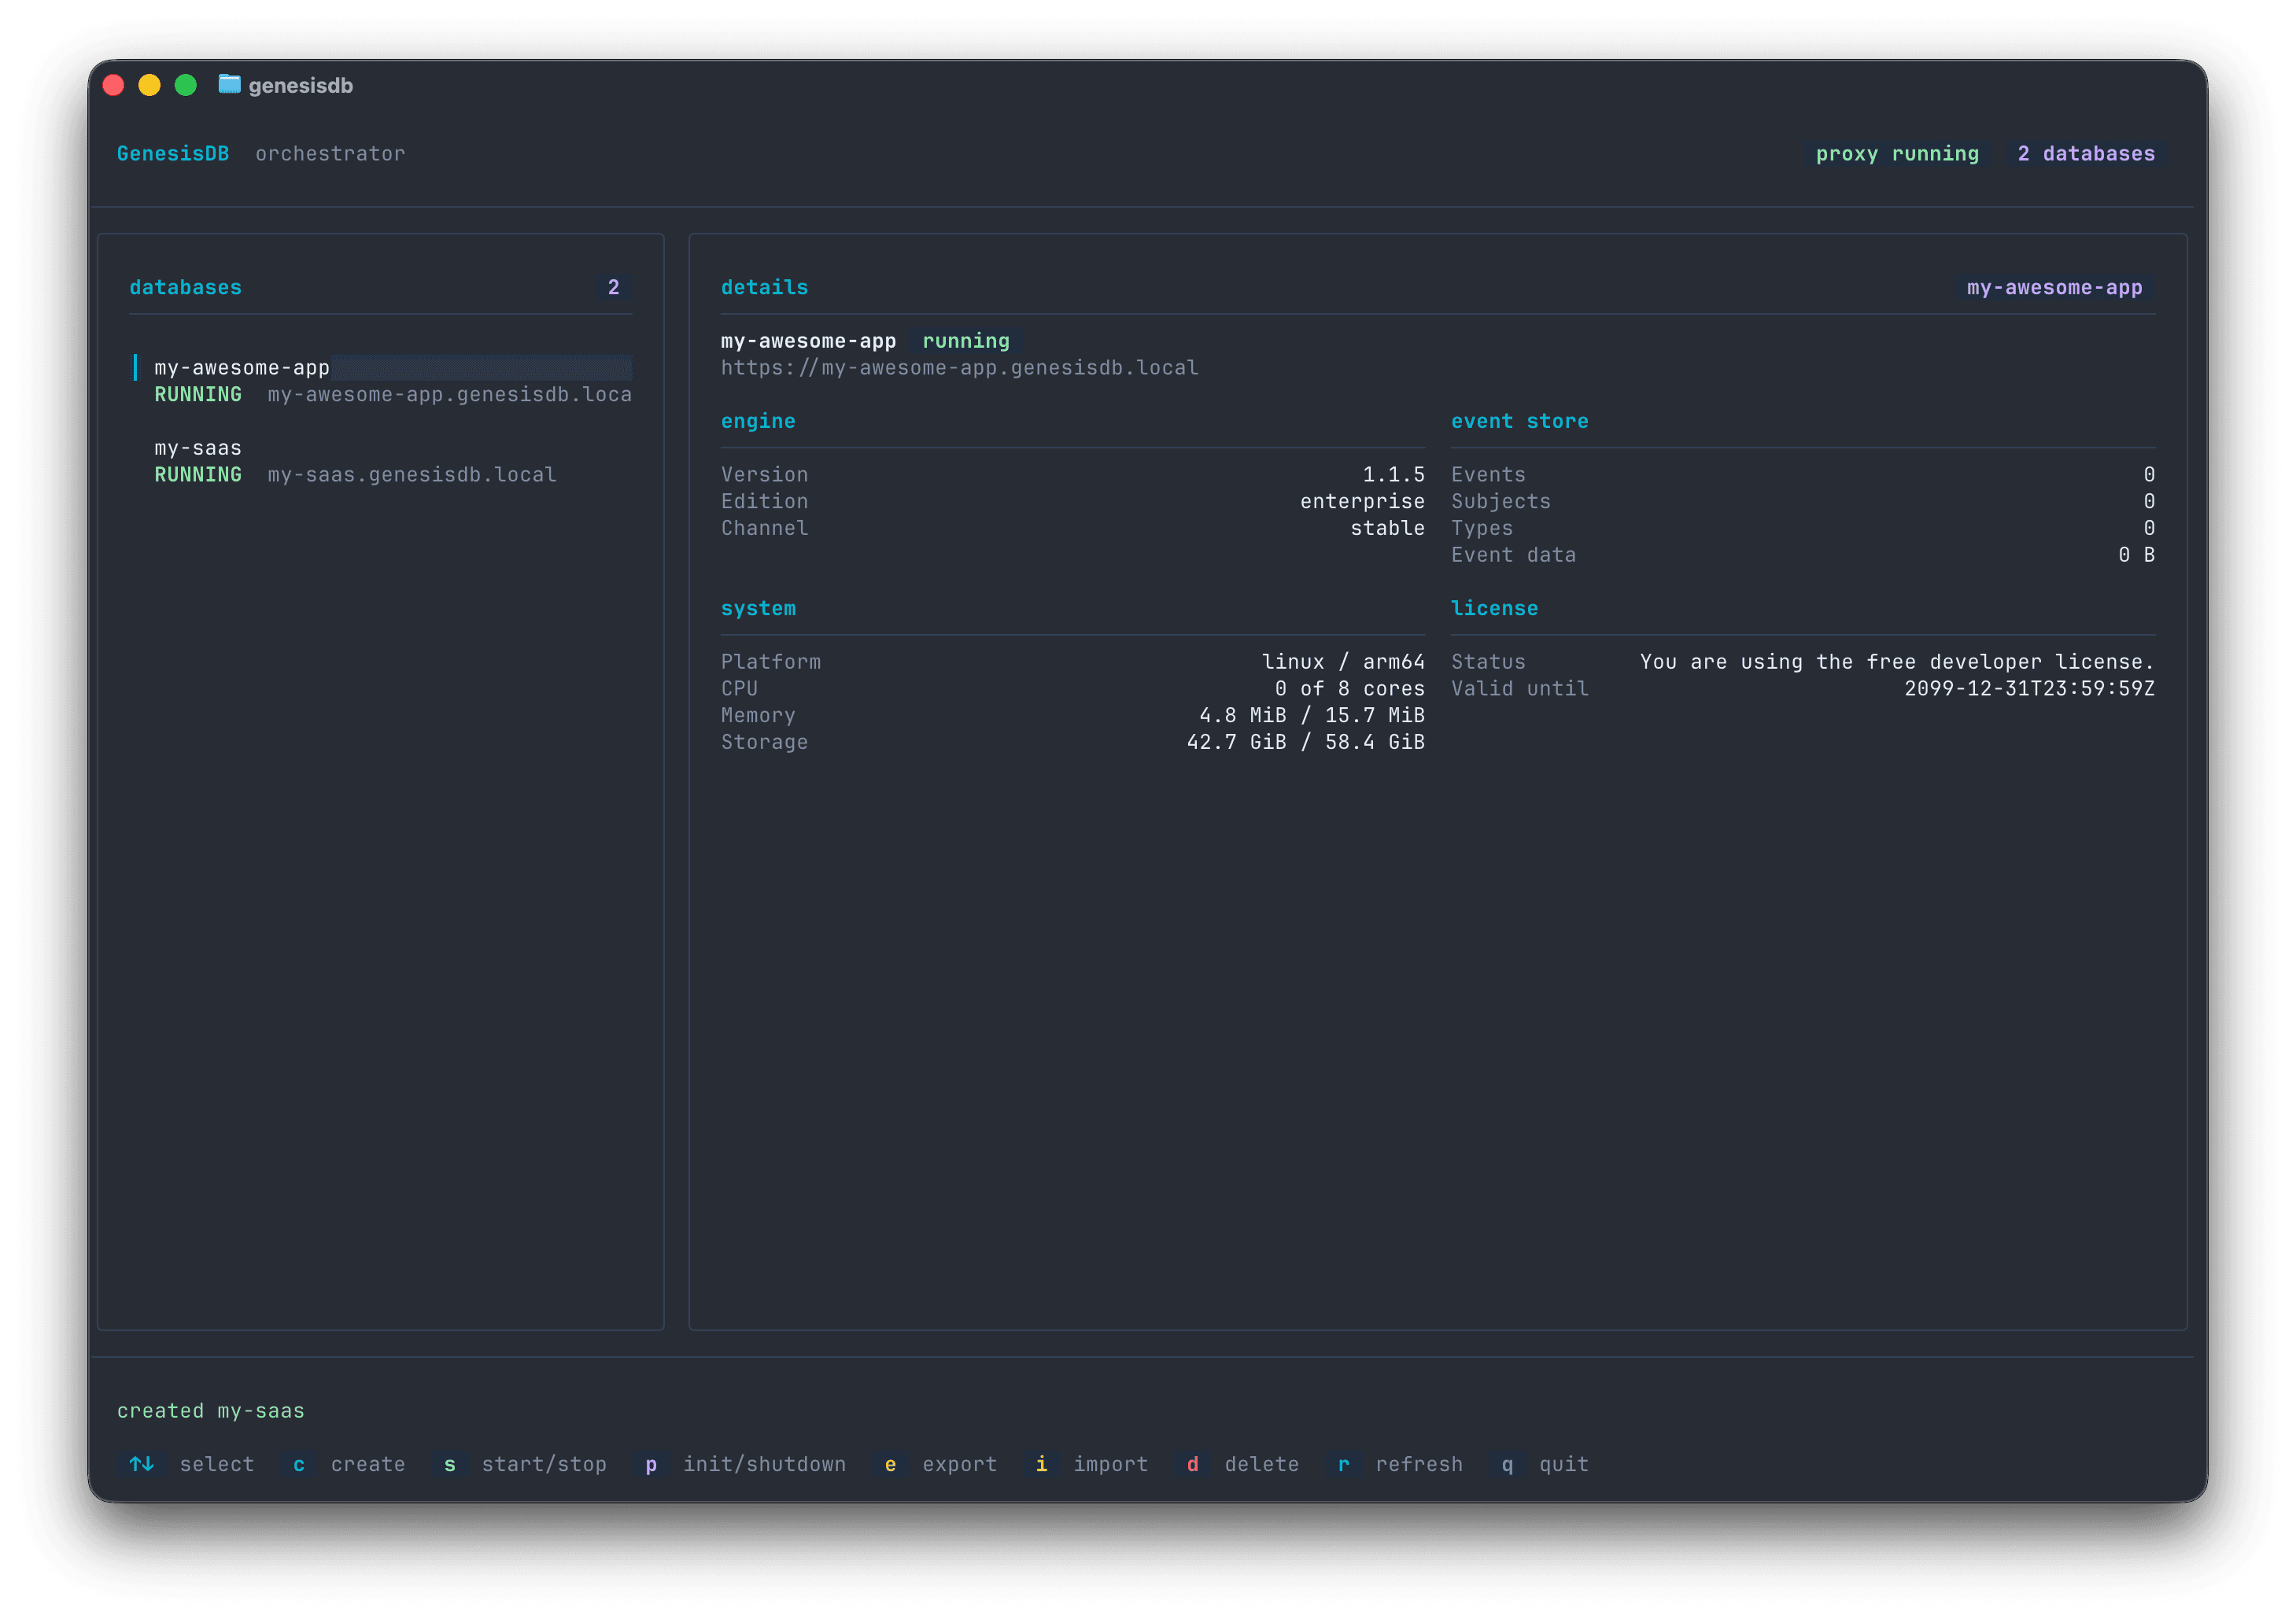The height and width of the screenshot is (1619, 2296).
Task: Click the 'quit' label in footer
Action: [1563, 1464]
